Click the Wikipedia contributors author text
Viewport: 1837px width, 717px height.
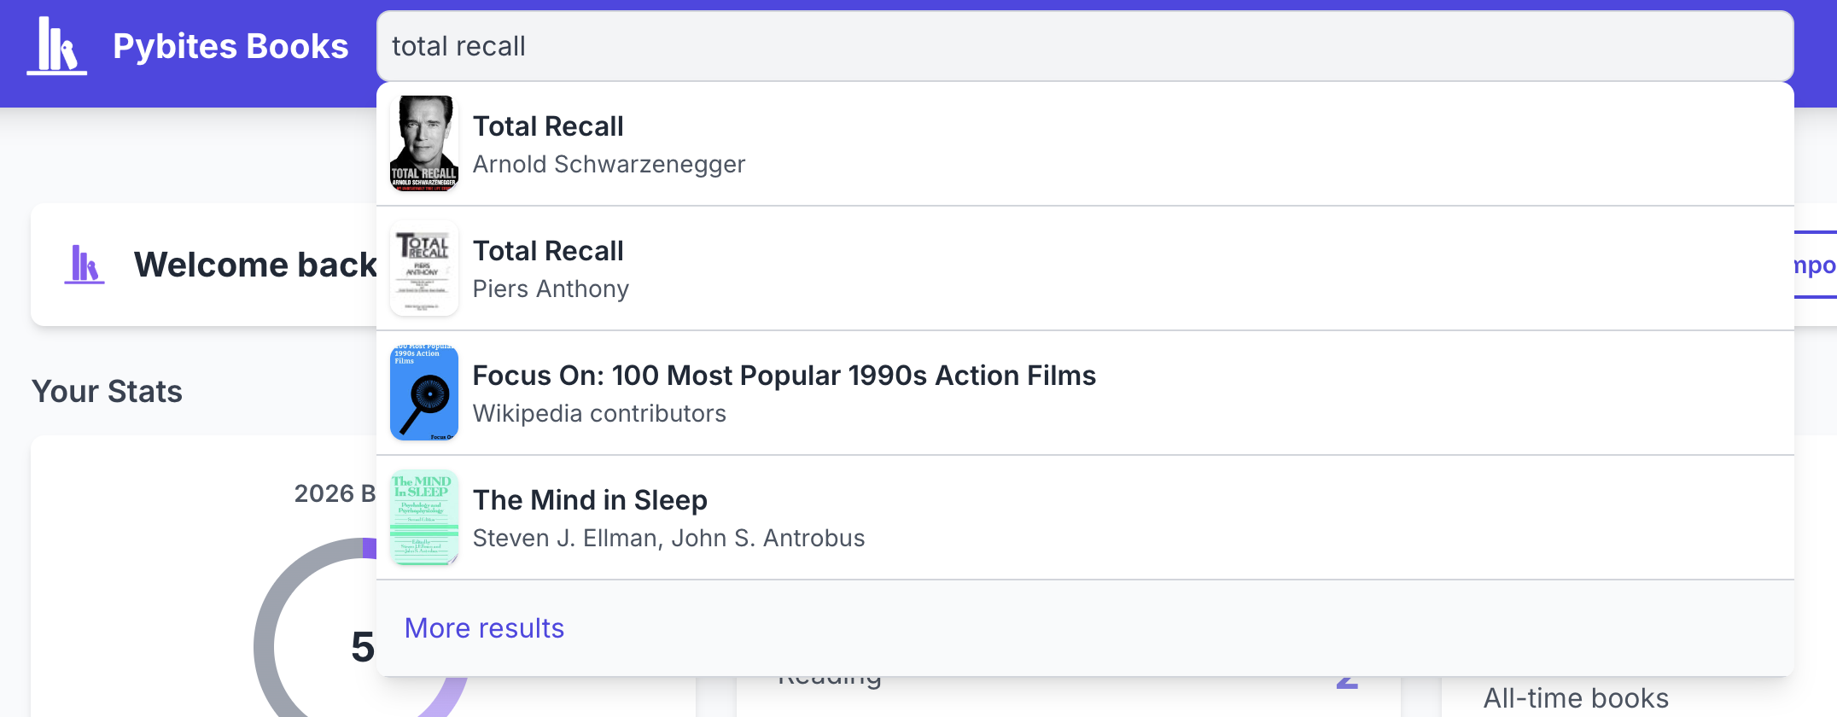pos(599,413)
